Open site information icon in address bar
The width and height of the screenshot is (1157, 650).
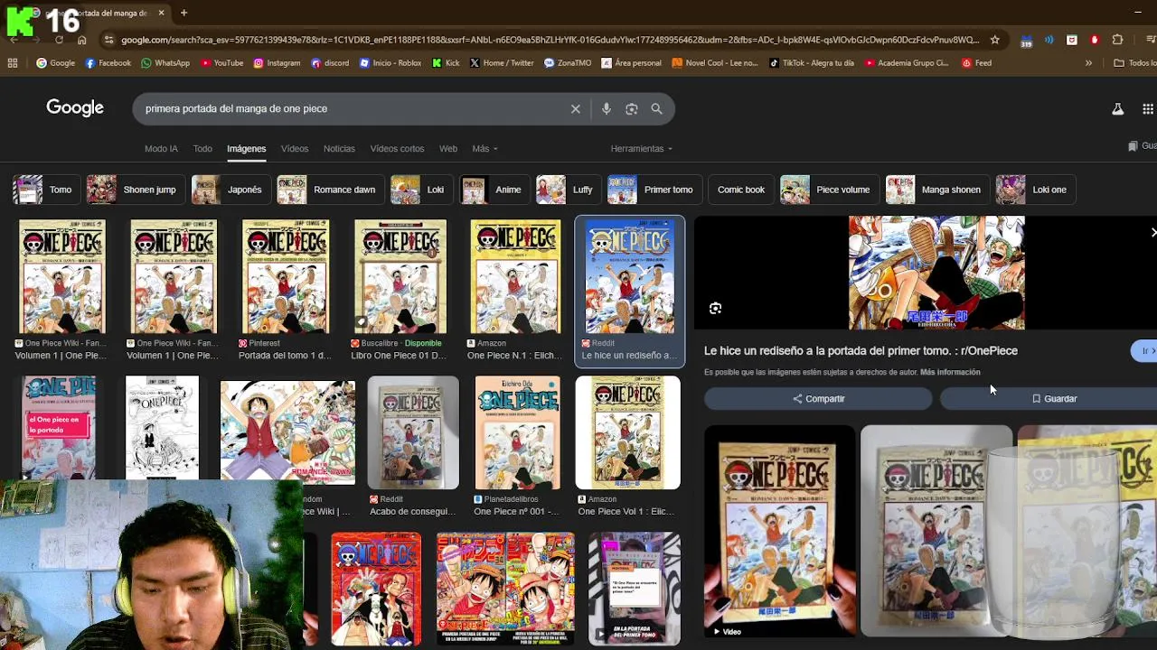click(x=108, y=40)
